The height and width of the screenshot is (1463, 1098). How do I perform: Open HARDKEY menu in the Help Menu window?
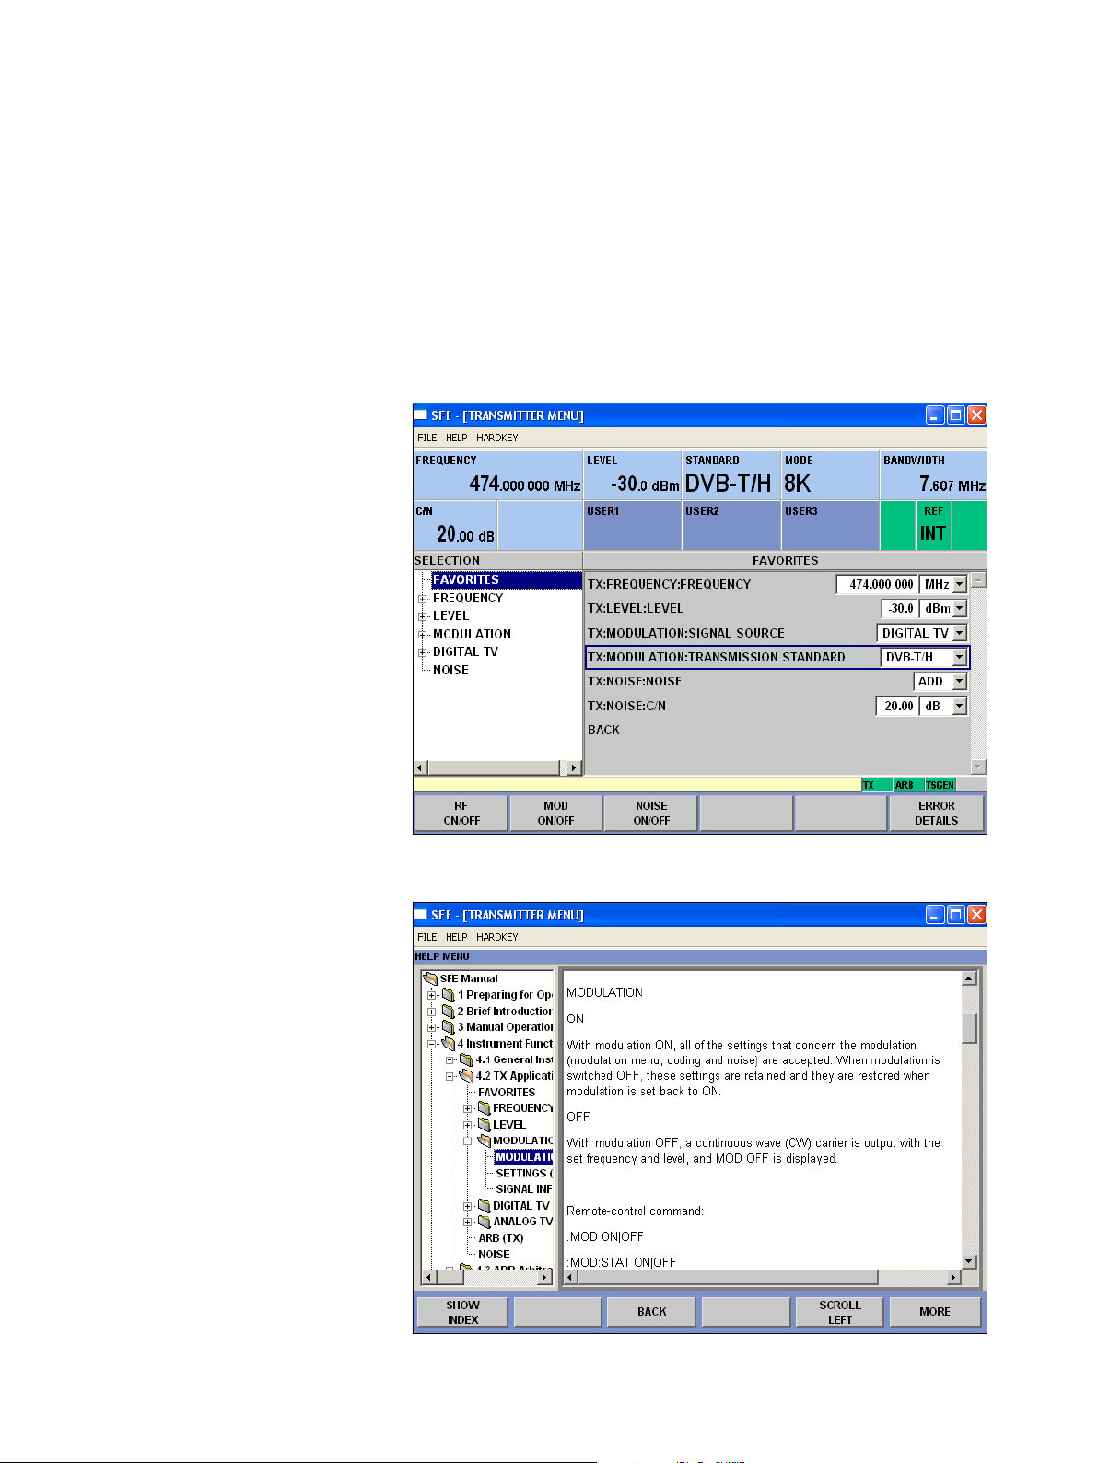[497, 937]
